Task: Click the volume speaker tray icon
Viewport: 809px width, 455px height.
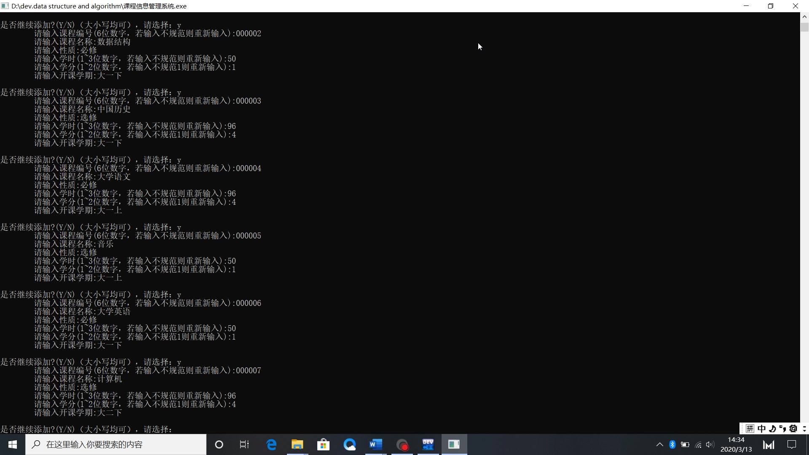Action: pos(710,444)
